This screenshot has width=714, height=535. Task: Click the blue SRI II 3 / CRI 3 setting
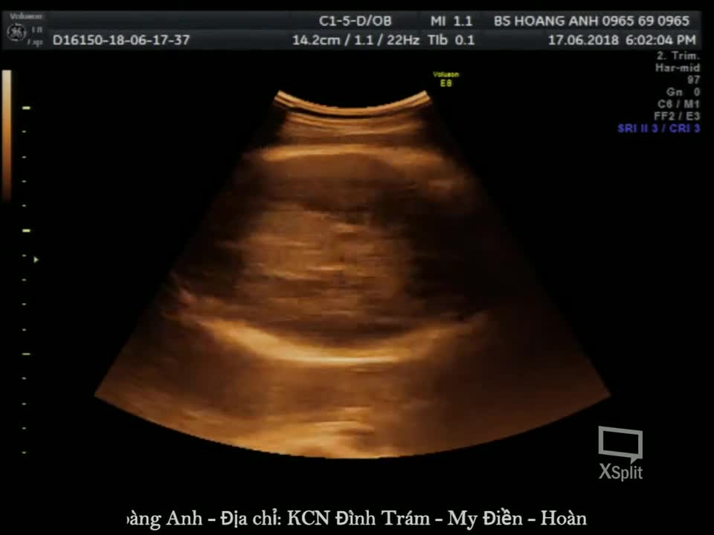[x=658, y=129]
